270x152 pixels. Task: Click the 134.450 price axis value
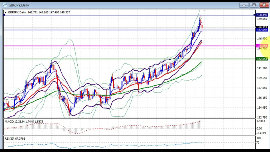pos(262,108)
